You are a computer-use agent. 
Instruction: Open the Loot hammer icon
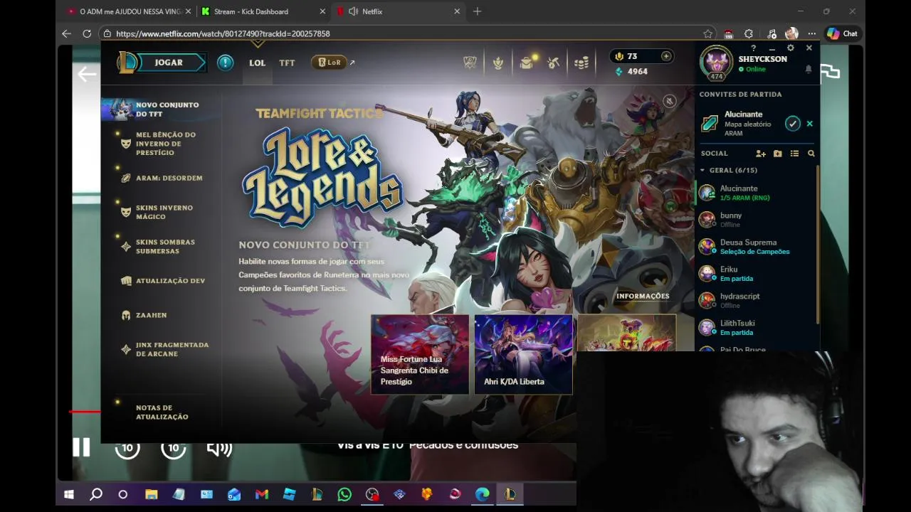coord(554,63)
